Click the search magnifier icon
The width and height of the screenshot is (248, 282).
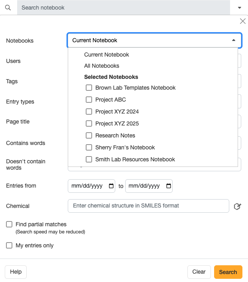pyautogui.click(x=8, y=8)
